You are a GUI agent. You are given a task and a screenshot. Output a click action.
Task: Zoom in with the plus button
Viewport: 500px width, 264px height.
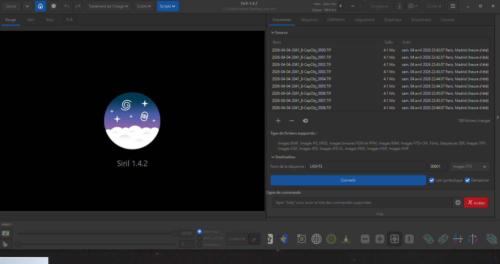(x=380, y=239)
